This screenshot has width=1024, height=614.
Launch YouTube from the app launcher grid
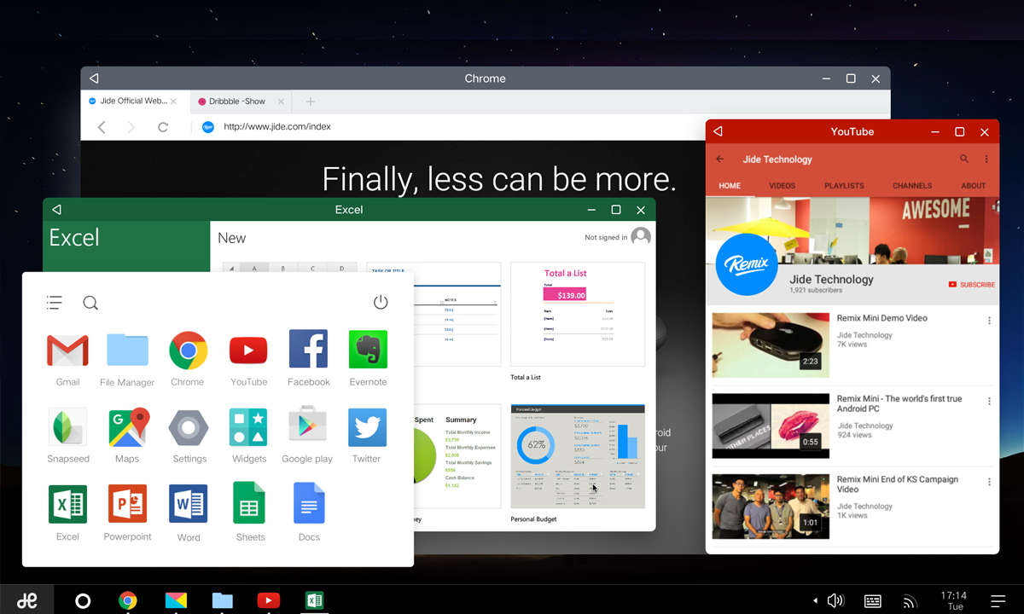coord(248,350)
